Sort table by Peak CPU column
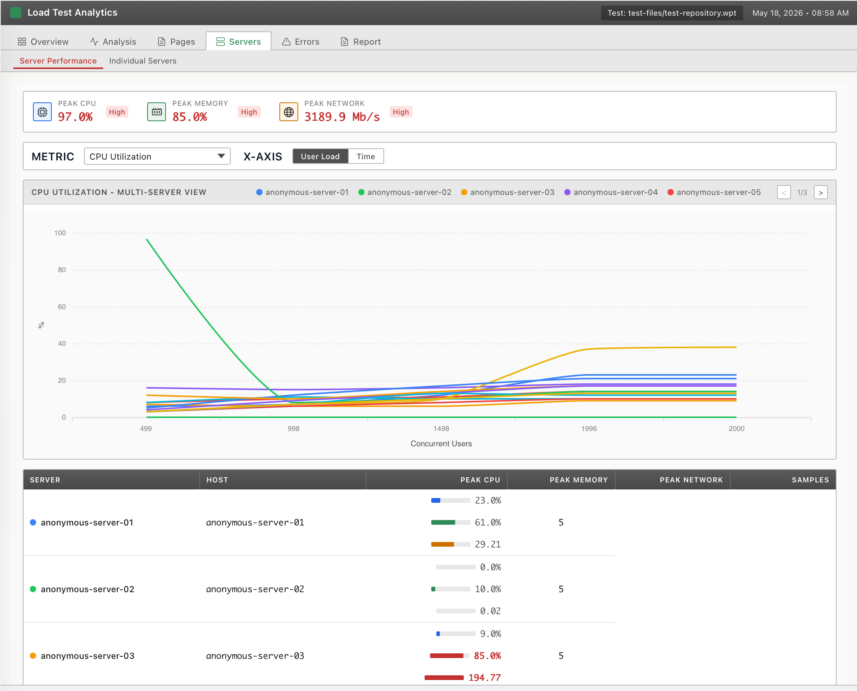The image size is (857, 691). tap(436, 480)
